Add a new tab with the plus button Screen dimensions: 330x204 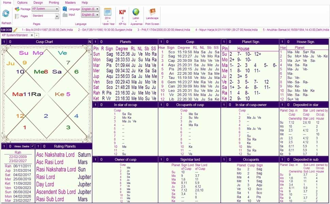click(x=37, y=35)
